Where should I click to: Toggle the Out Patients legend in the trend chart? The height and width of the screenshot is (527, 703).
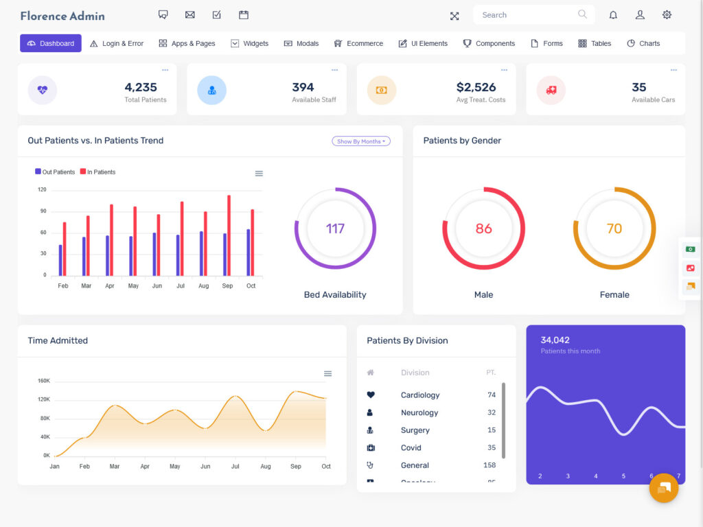pyautogui.click(x=55, y=172)
